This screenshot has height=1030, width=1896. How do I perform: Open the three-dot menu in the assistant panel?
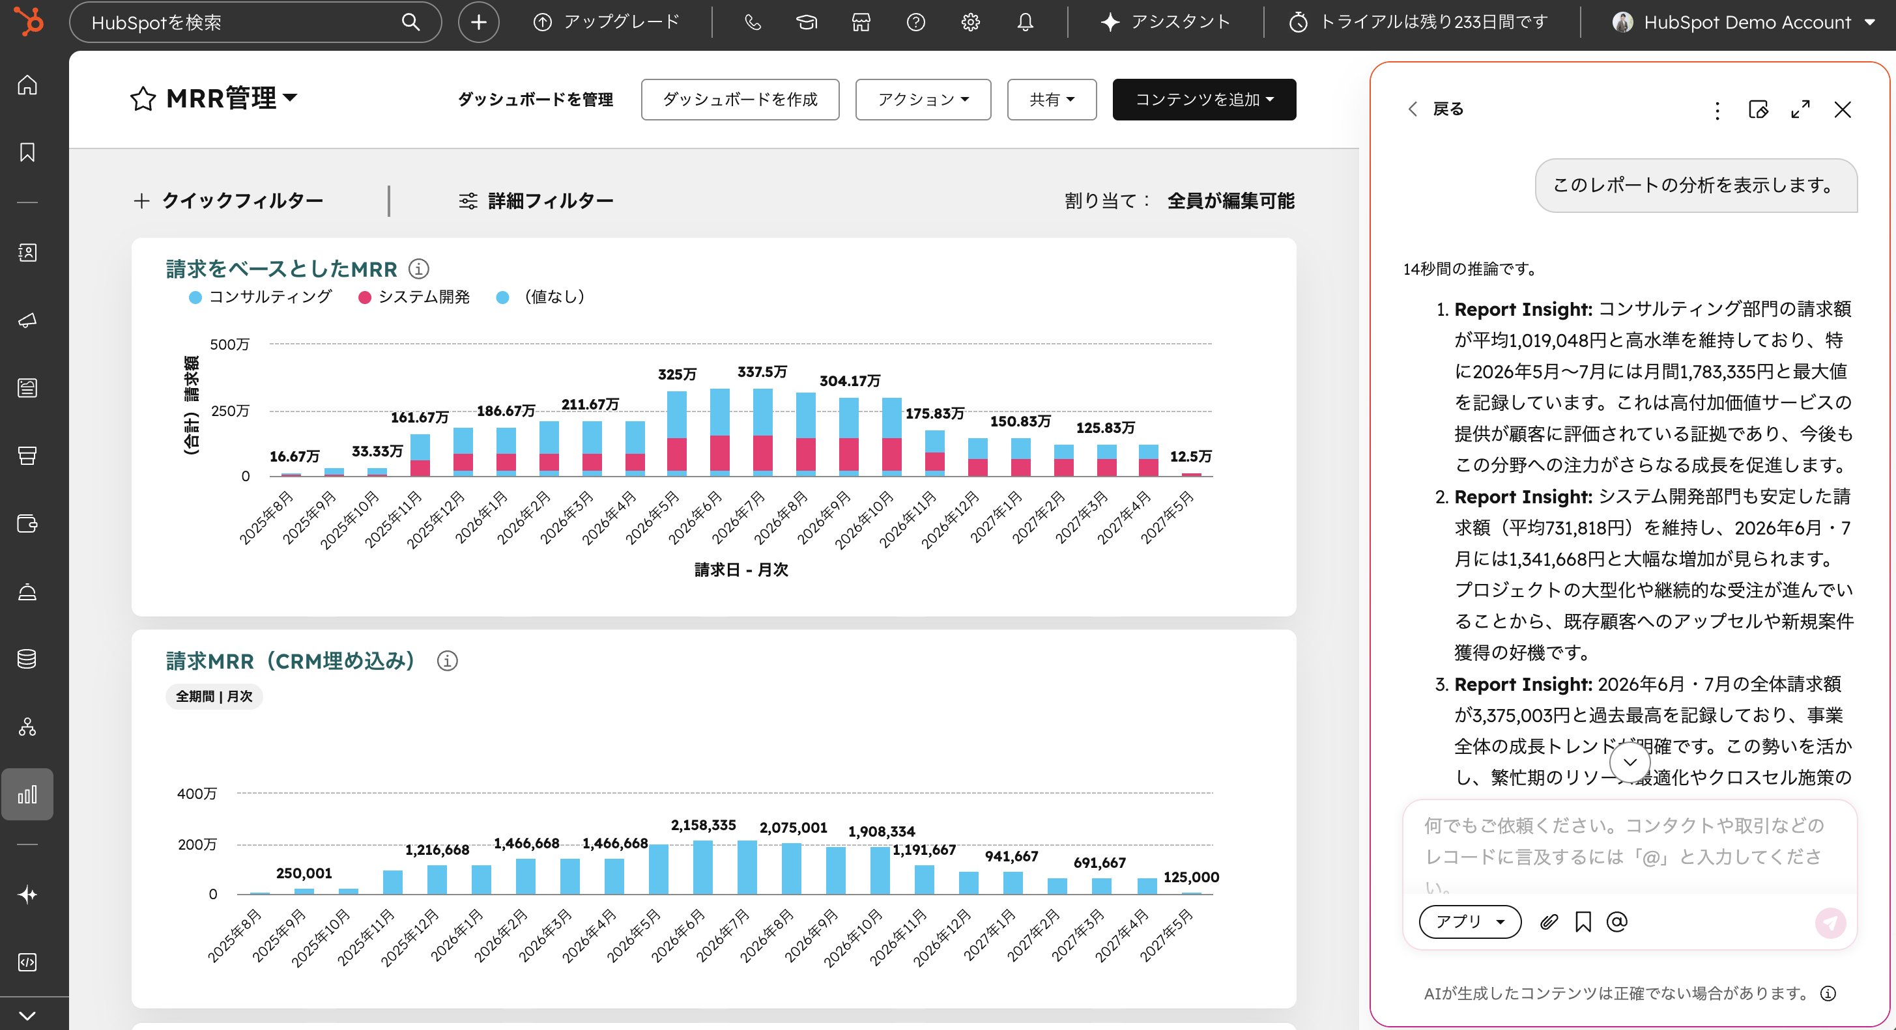click(1717, 109)
